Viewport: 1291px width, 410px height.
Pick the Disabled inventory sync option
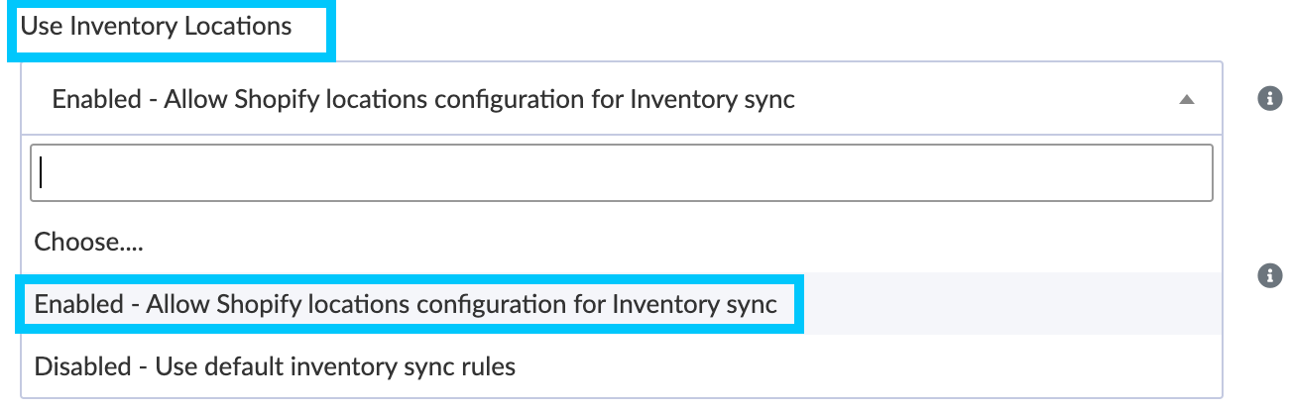click(276, 366)
